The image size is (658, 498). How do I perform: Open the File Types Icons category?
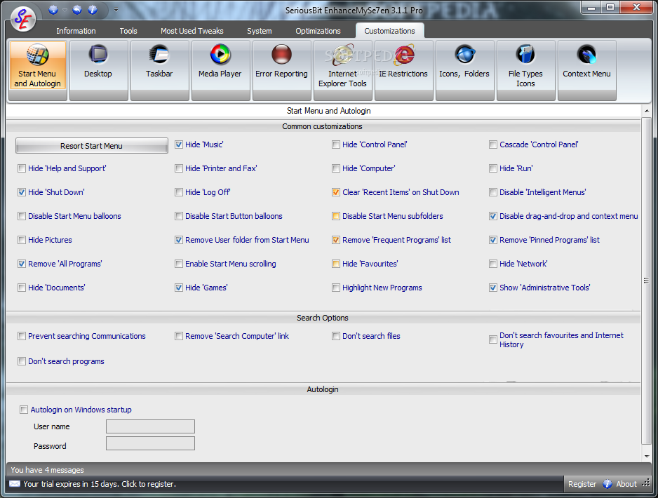pyautogui.click(x=525, y=70)
